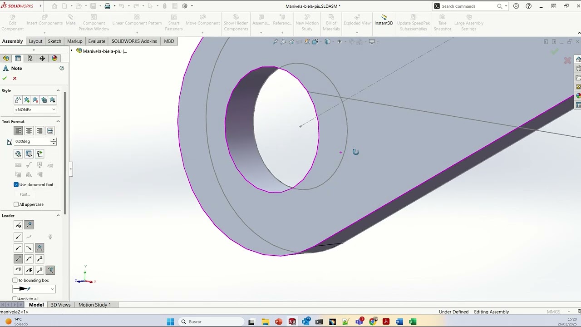Screen dimensions: 581x327
Task: Open Excel from the taskbar
Action: (413, 322)
